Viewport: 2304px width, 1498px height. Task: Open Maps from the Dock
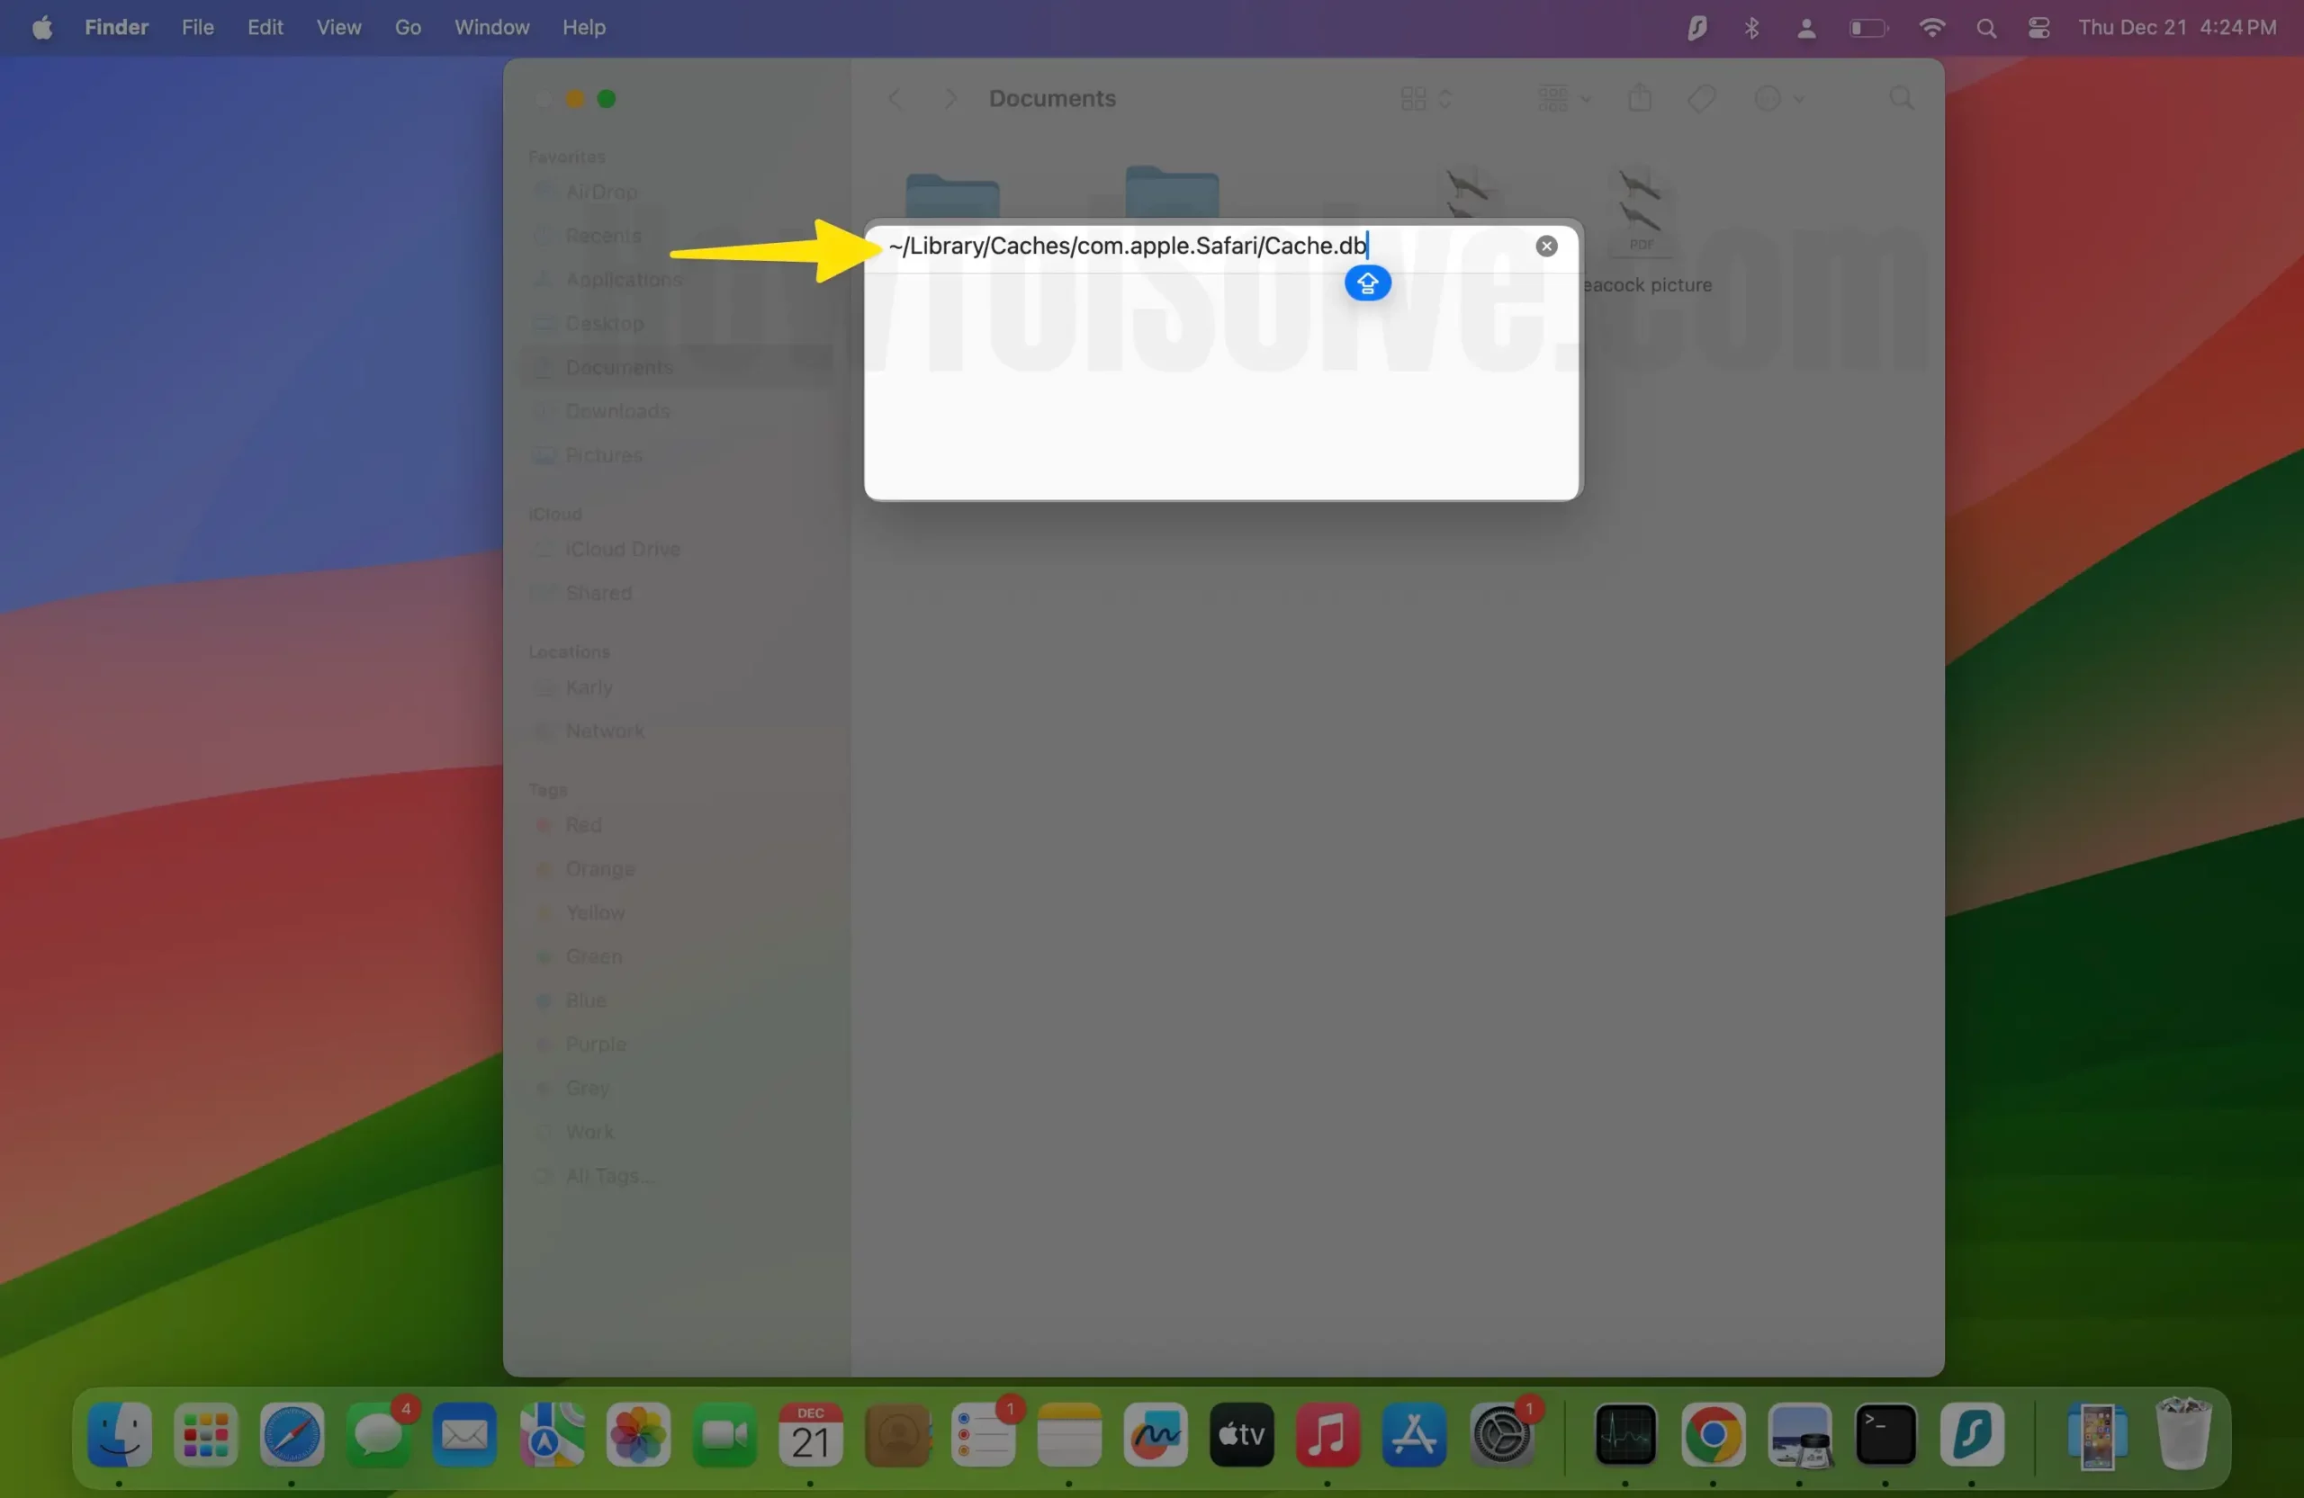[x=552, y=1434]
